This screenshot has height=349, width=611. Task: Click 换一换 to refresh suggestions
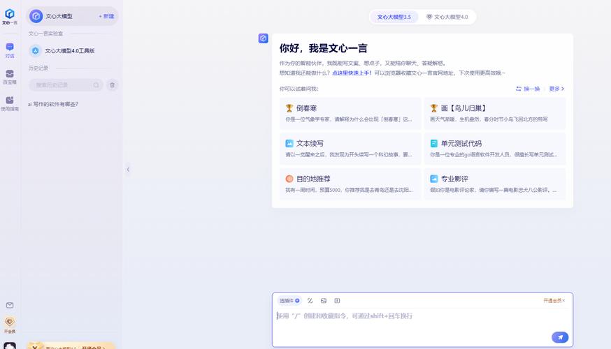(x=528, y=89)
